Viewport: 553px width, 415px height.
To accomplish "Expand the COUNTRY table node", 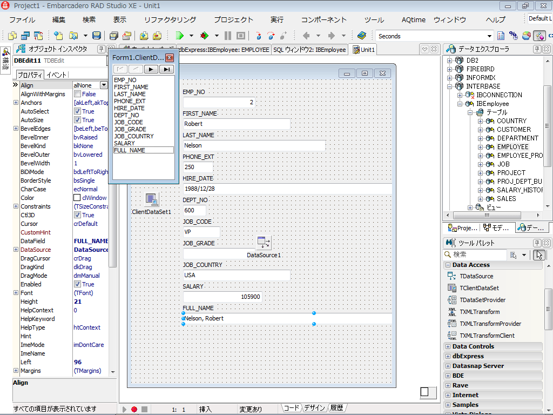I will click(x=480, y=121).
